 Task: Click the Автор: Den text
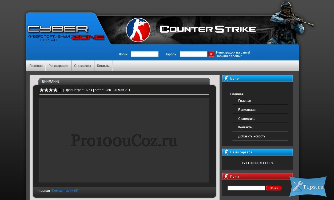coord(103,90)
